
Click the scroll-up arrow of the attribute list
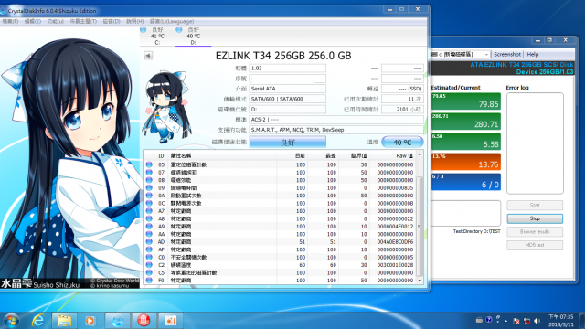(420, 154)
